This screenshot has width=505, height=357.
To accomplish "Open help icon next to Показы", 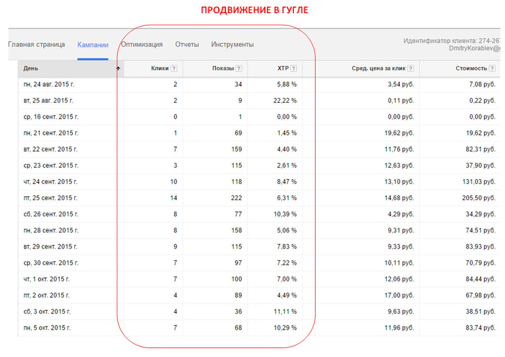I will (239, 68).
